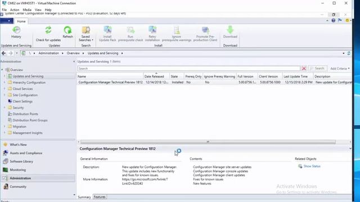Sort by the Full Version column

246,76
